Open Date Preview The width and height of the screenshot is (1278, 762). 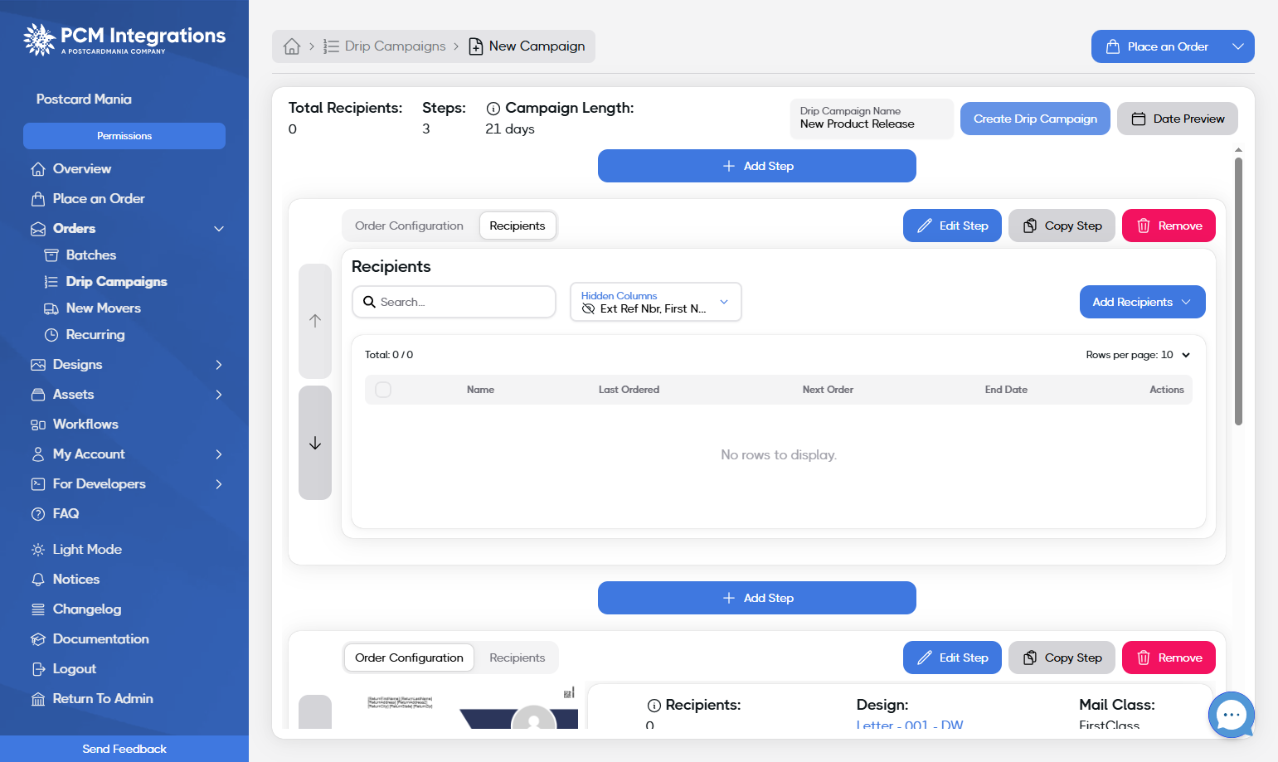(1178, 119)
